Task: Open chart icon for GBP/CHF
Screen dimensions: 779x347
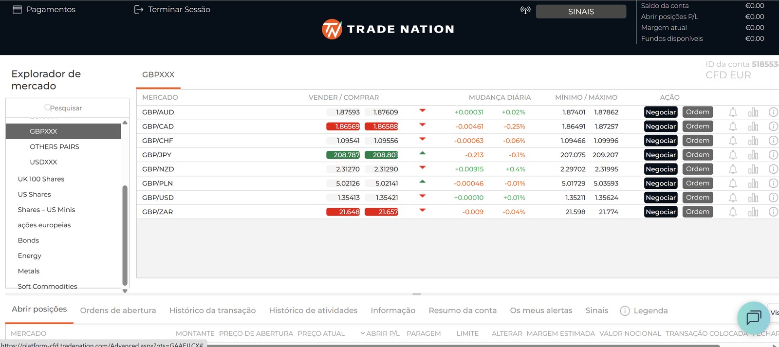Action: pos(753,141)
